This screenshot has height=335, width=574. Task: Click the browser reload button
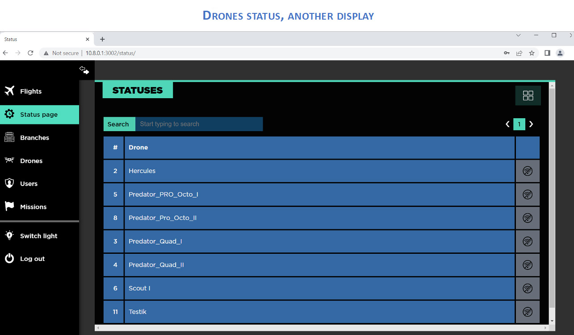point(30,53)
